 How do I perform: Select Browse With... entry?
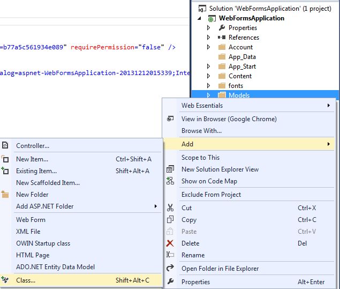pos(249,131)
